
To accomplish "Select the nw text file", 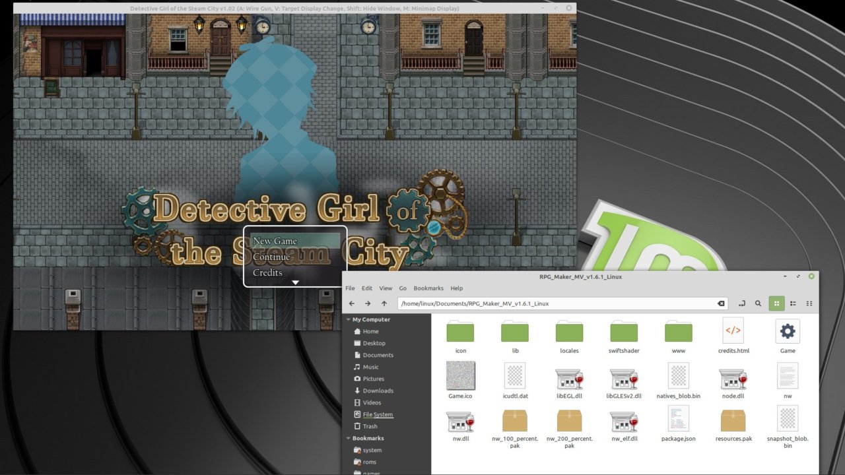I will (788, 375).
